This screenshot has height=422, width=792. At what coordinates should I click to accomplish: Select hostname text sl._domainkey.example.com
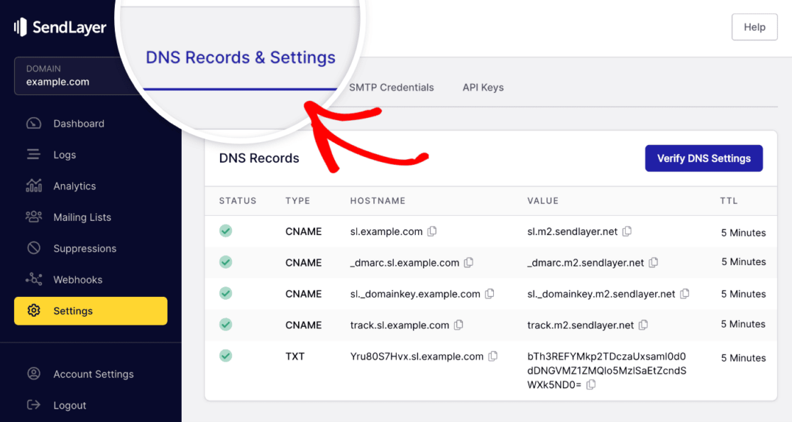[415, 294]
